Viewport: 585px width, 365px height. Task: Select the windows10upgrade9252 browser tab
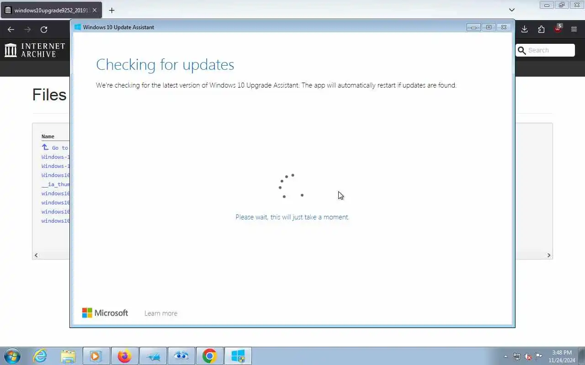[x=51, y=10]
